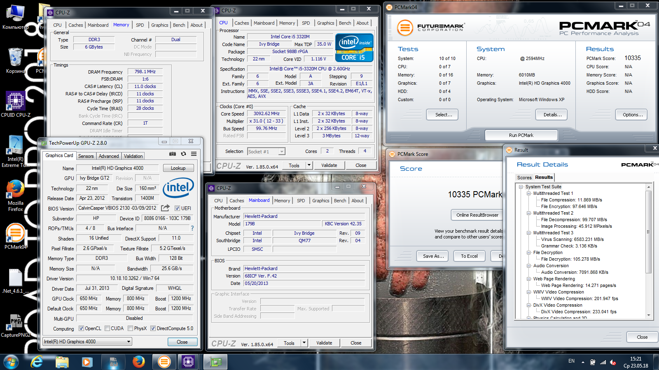Image resolution: width=659 pixels, height=370 pixels.
Task: Click Details... button under System
Action: pos(552,115)
